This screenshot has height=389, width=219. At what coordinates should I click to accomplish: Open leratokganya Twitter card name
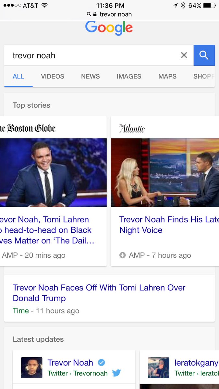coord(197,362)
